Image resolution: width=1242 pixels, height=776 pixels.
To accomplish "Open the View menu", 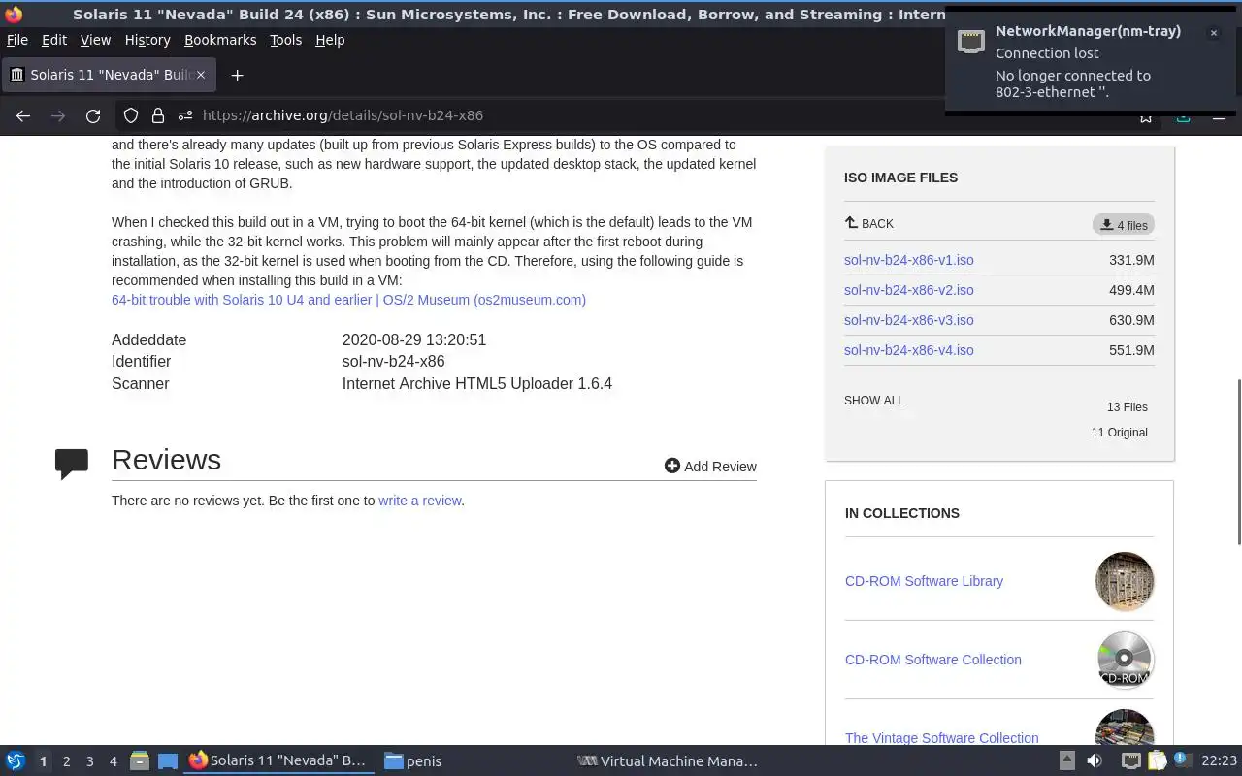I will (x=95, y=40).
